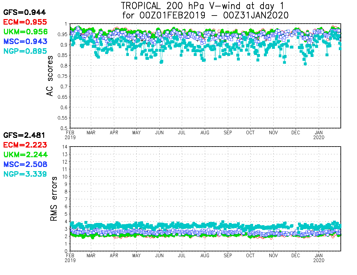Click the 14 tick on RMS errors axis
The width and height of the screenshot is (357, 275).
pos(65,147)
